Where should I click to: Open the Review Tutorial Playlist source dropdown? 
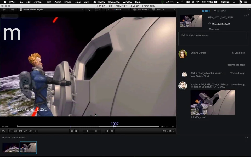(x=52, y=10)
